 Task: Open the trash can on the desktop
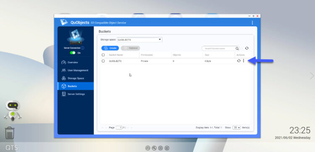(x=9, y=133)
